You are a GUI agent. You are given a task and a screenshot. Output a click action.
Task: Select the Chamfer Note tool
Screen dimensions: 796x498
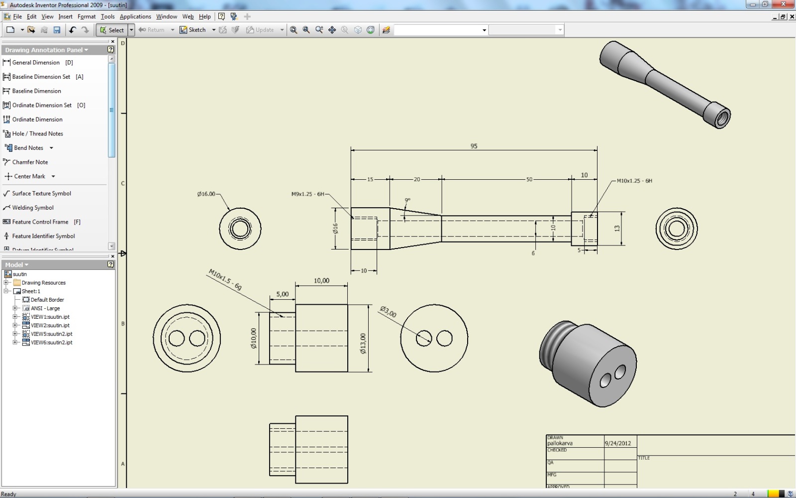coord(30,162)
